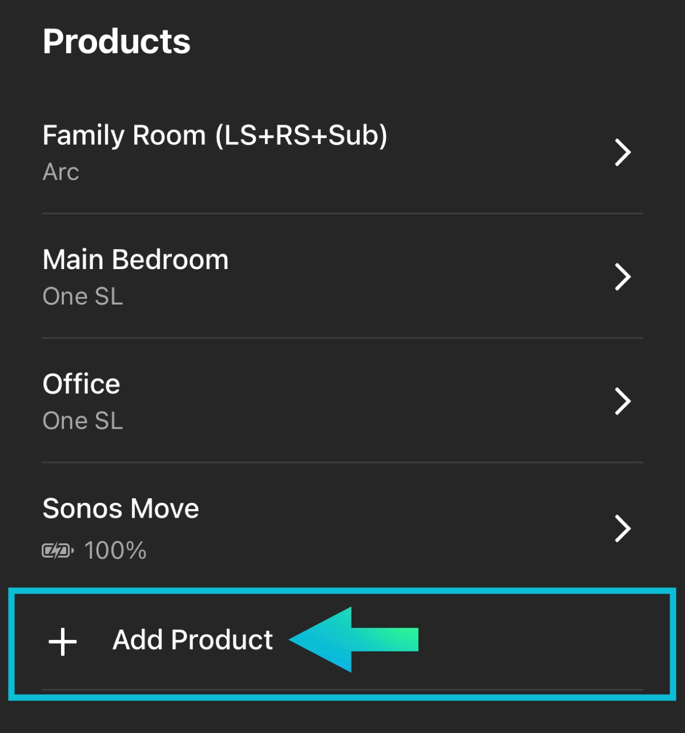Click the teal arrow pointing at Add Product
Screen dimensions: 685x733
[x=354, y=640]
